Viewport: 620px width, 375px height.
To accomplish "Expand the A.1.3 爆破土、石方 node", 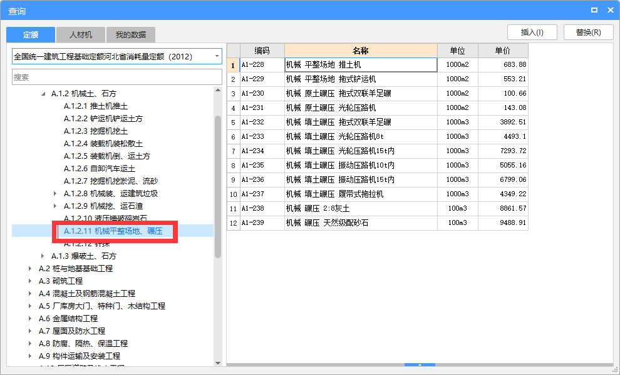I will (x=43, y=256).
